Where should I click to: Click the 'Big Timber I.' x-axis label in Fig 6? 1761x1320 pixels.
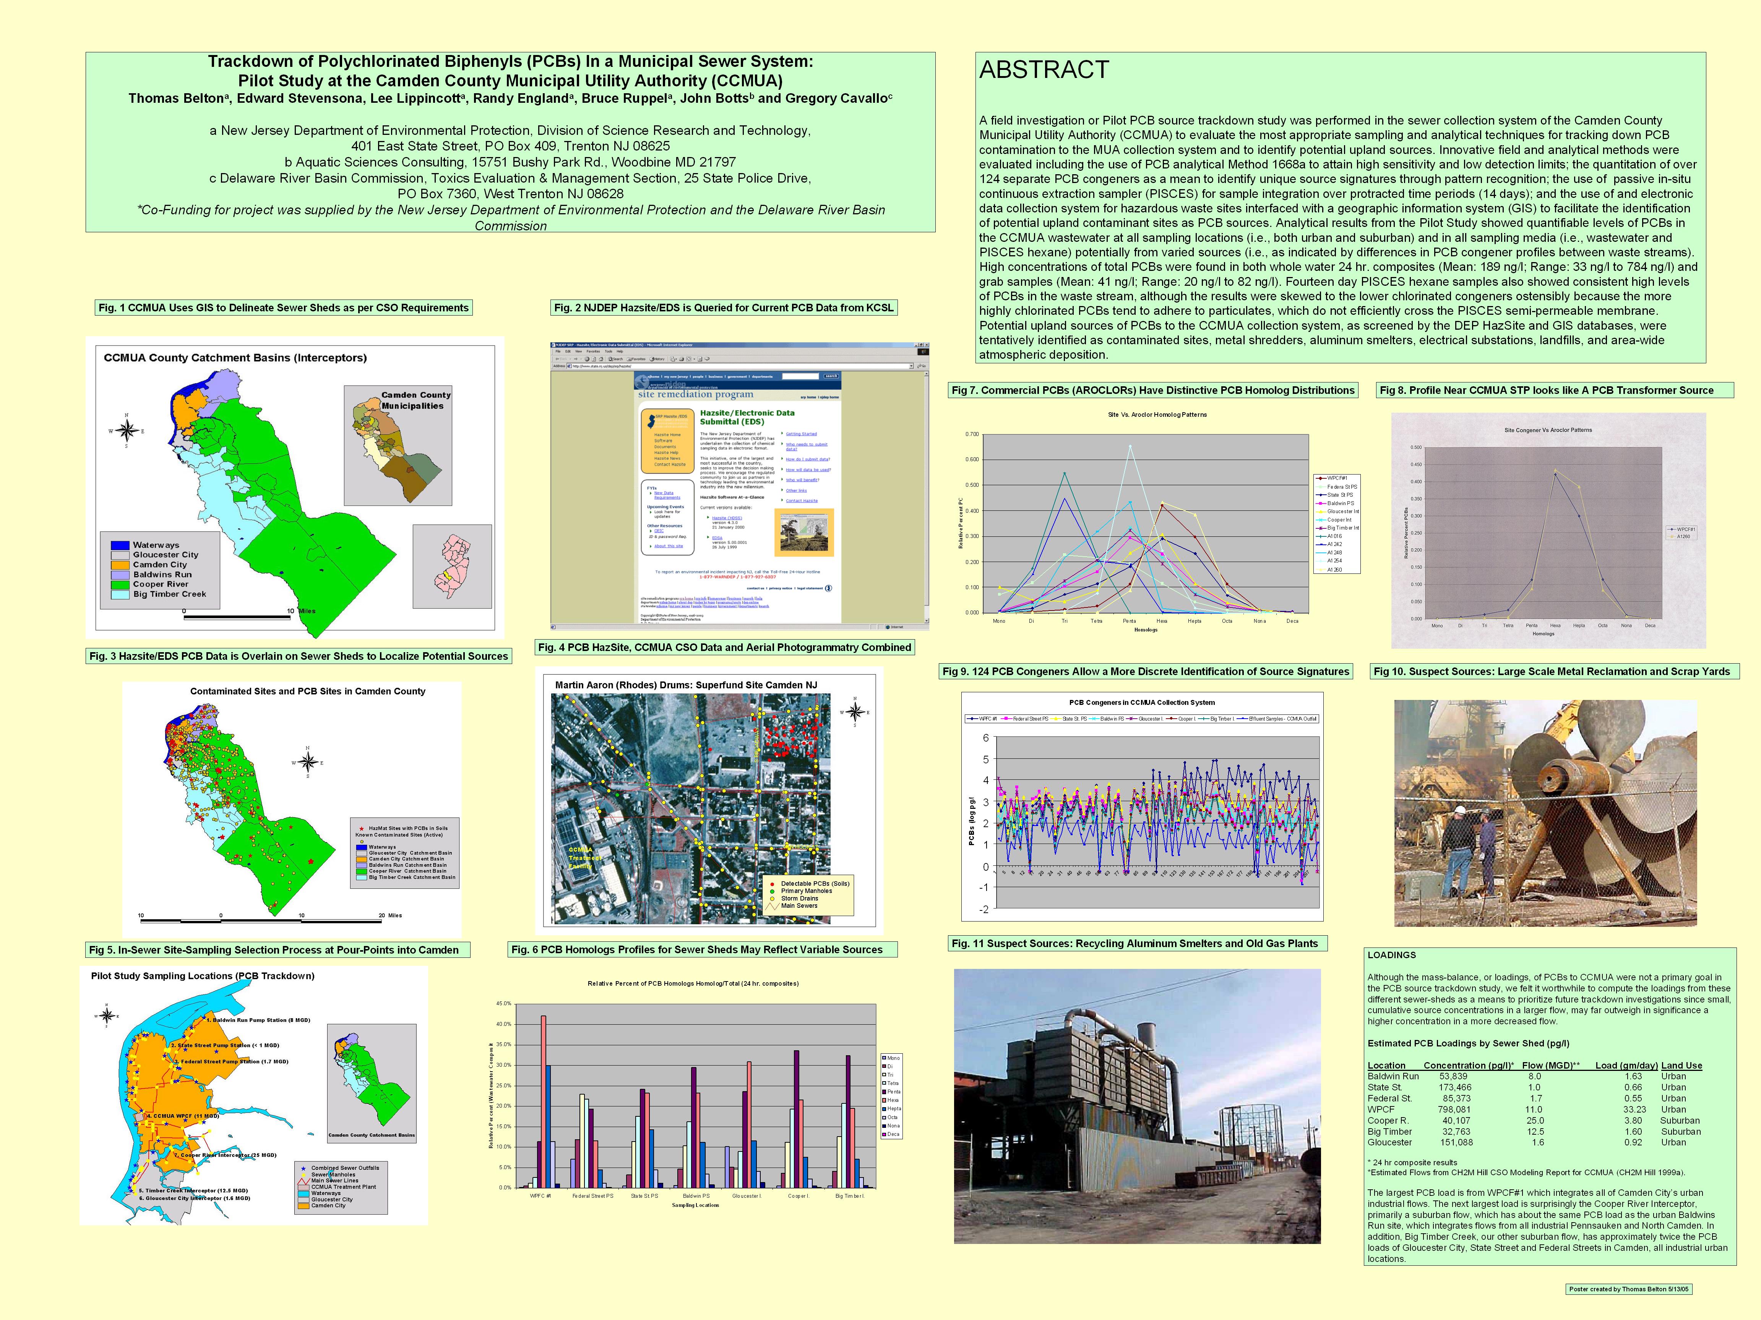click(849, 1196)
